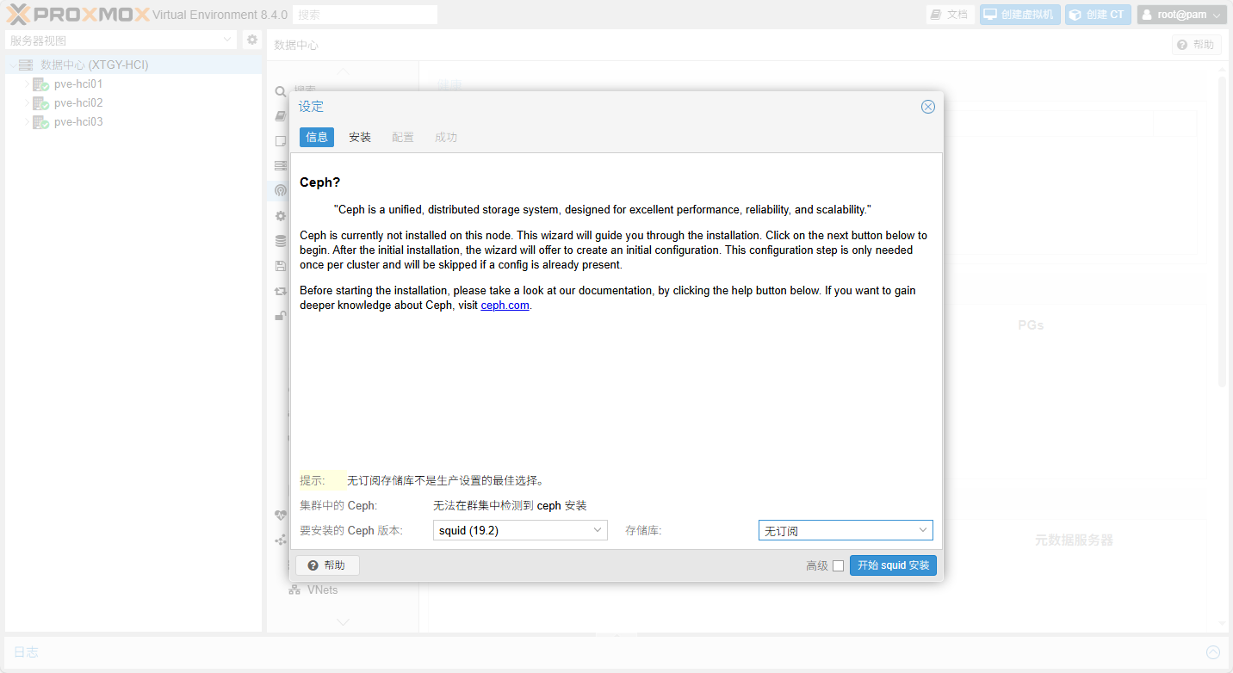Image resolution: width=1233 pixels, height=673 pixels.
Task: Close the 设定 dialog with the X icon
Action: pos(928,107)
